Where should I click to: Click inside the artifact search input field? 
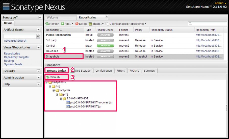[x=20, y=36]
